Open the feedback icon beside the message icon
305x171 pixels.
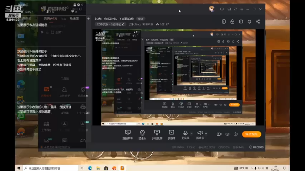tap(229, 9)
